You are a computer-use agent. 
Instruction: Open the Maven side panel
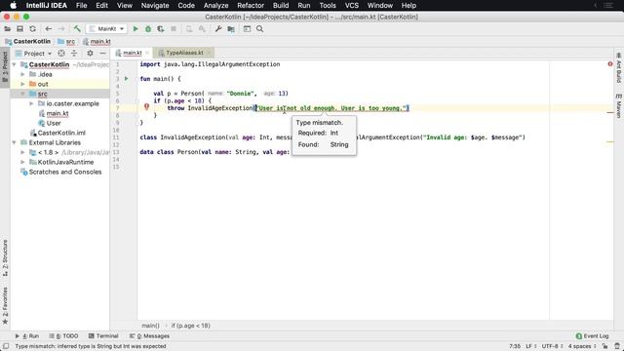pyautogui.click(x=619, y=106)
